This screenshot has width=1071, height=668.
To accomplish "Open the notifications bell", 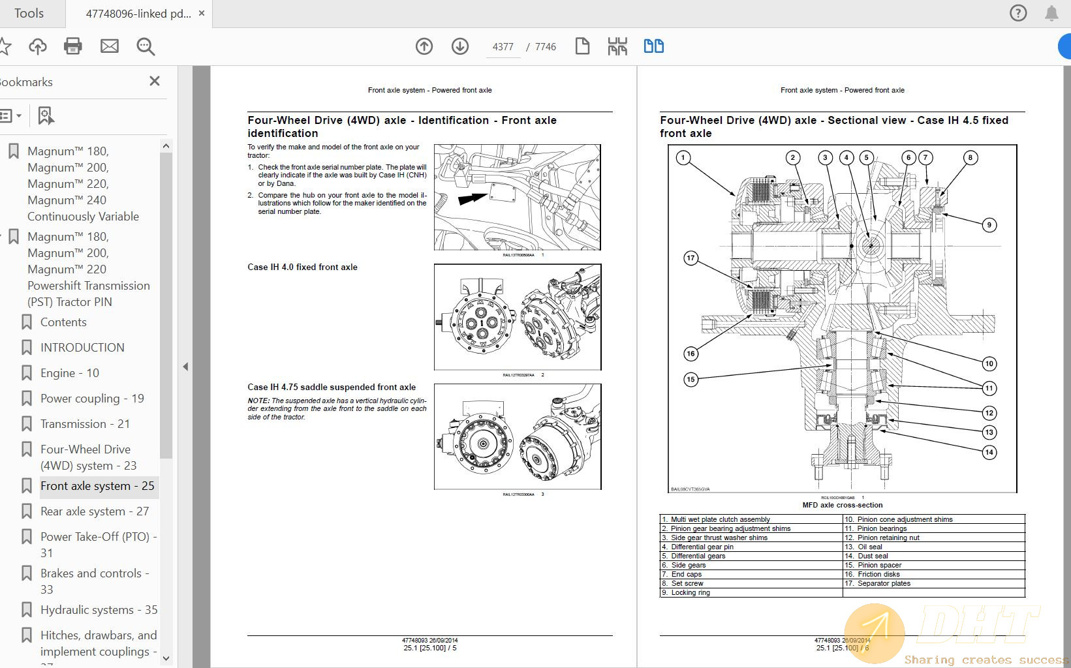I will pyautogui.click(x=1051, y=13).
